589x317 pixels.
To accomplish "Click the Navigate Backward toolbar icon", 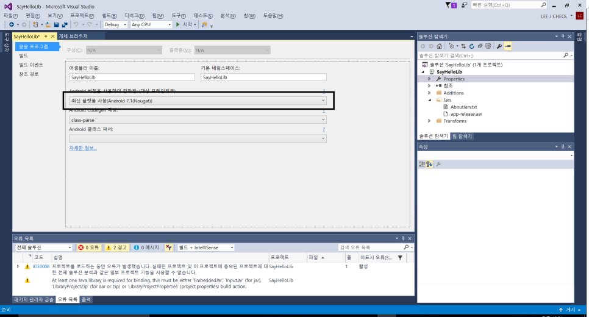I will click(x=12, y=24).
